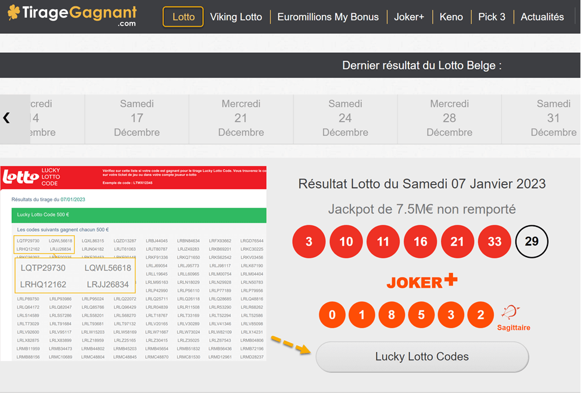Viewport: 581px width, 393px height.
Task: Click the Joker+ digit ball showing 0
Action: click(332, 315)
